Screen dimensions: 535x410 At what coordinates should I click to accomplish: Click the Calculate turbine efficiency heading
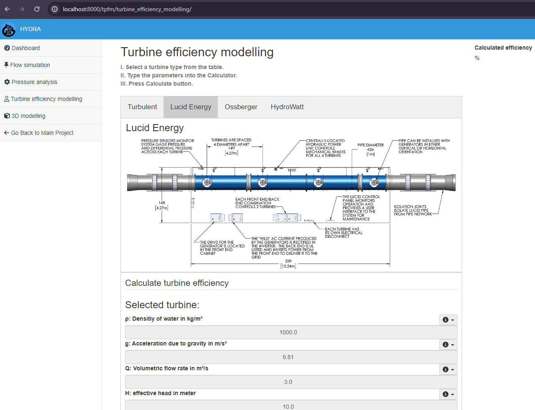(x=177, y=283)
